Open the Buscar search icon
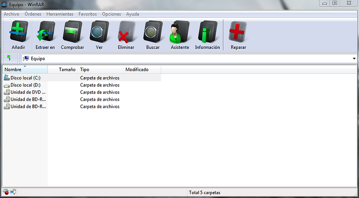Viewport: 359px width, 198px height. [x=153, y=31]
